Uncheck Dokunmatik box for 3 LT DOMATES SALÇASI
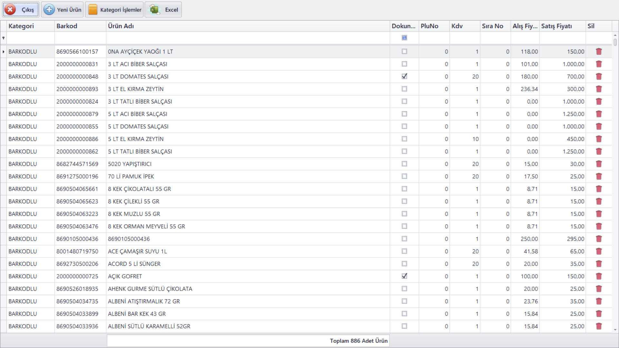 (x=404, y=76)
